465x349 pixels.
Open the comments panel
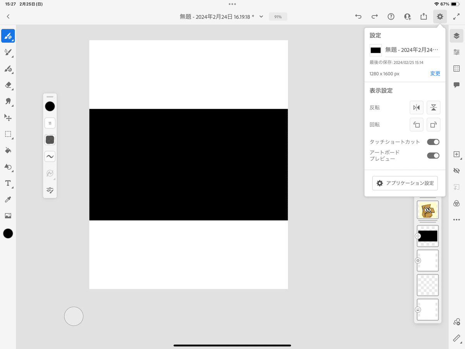pos(456,85)
